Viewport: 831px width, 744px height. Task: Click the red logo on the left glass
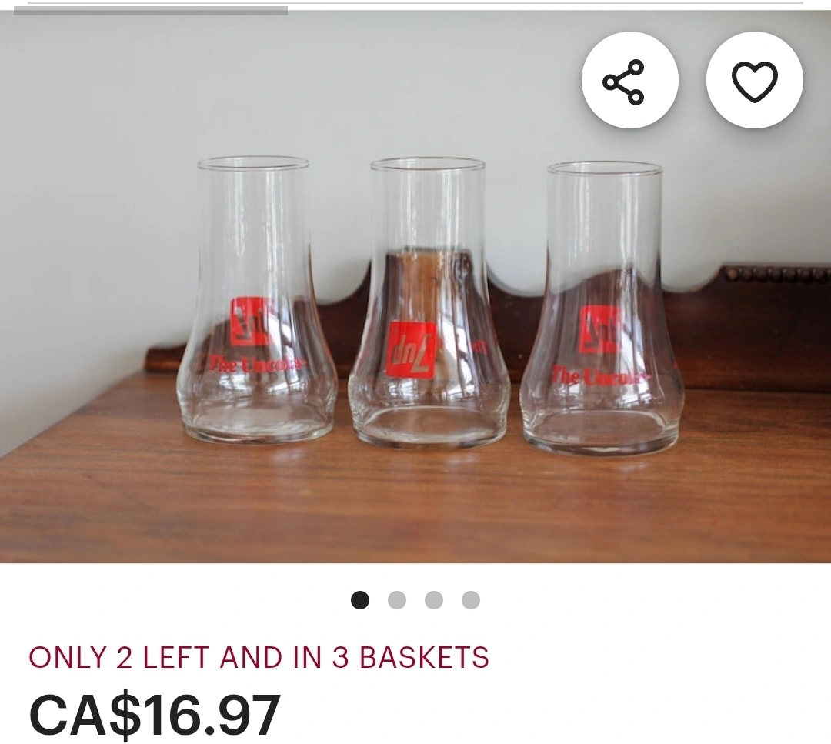click(x=251, y=321)
